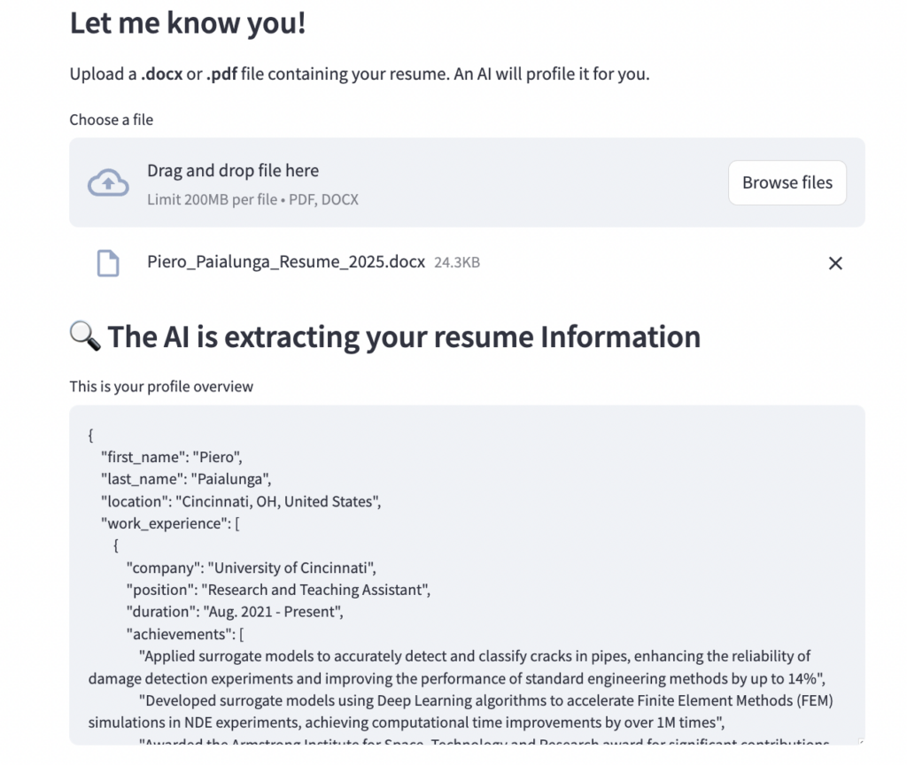
Task: Click the 24.3KB file size text
Action: [456, 263]
